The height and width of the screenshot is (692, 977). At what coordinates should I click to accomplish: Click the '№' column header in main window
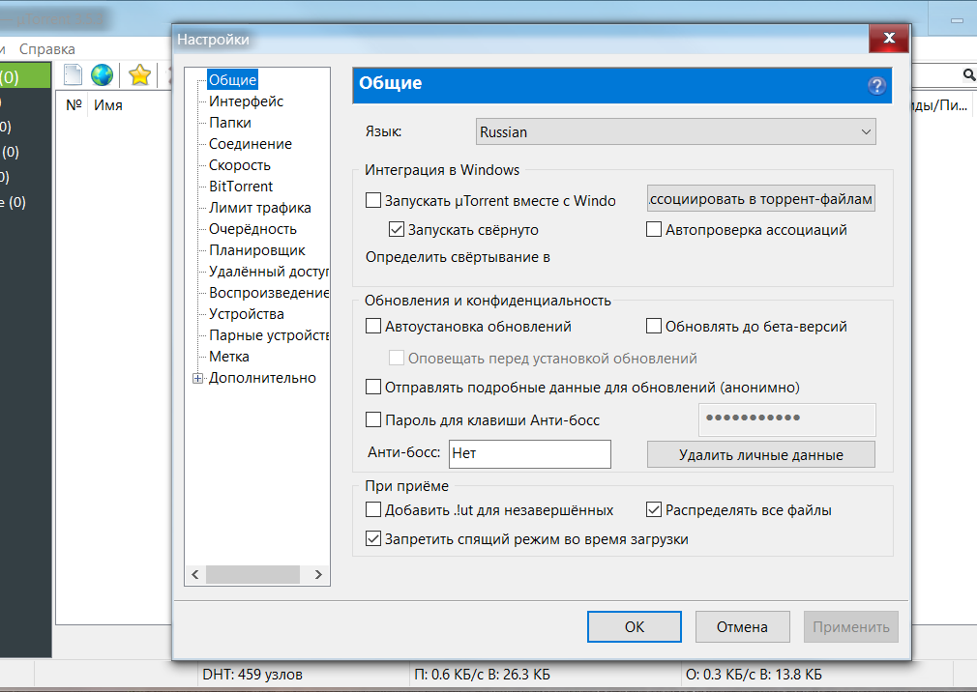click(x=74, y=105)
